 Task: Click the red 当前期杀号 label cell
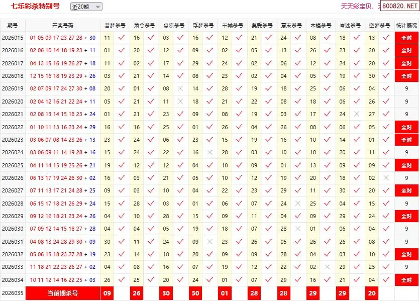pos(62,293)
